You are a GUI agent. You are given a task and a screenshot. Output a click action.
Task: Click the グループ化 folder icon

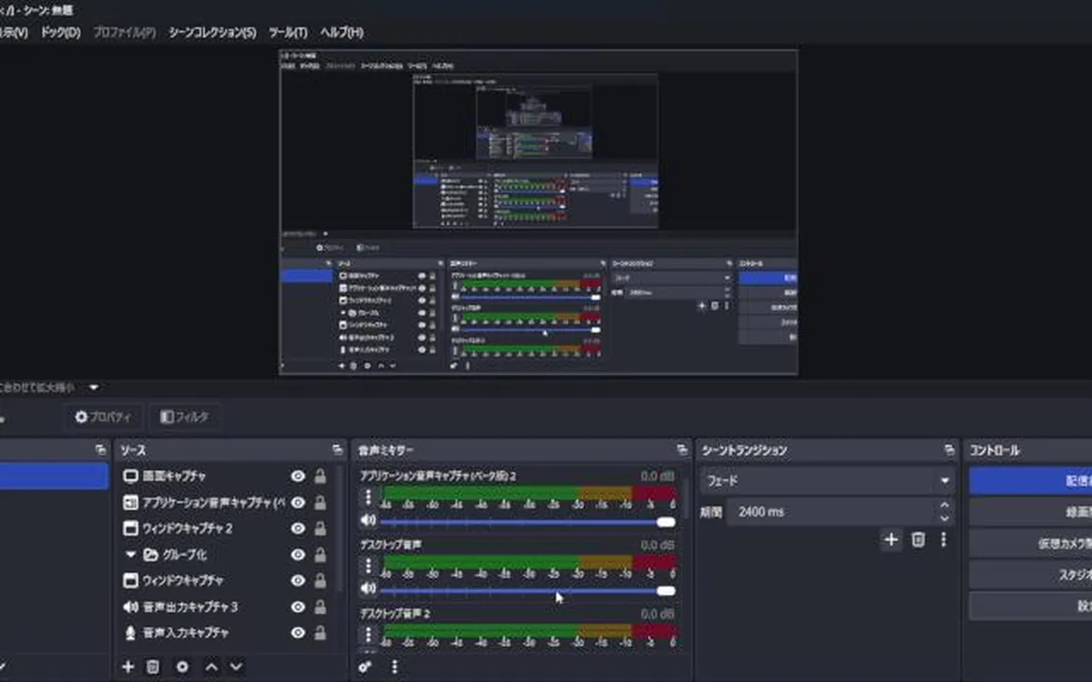pos(151,555)
